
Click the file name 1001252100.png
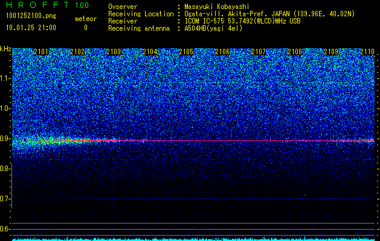(31, 16)
